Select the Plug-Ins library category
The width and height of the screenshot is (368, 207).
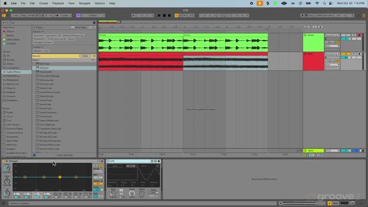coord(11,88)
